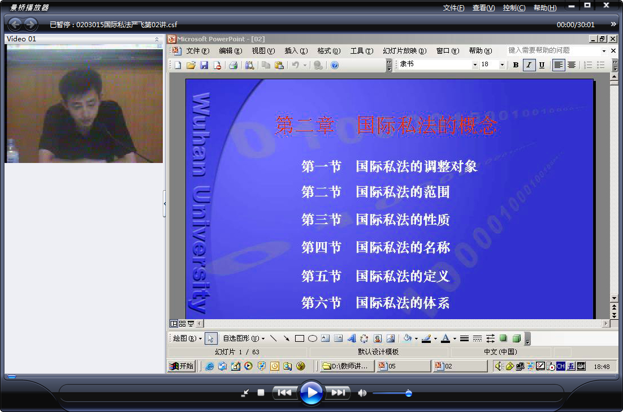Toggle Bold formatting button
The image size is (623, 412).
click(516, 65)
